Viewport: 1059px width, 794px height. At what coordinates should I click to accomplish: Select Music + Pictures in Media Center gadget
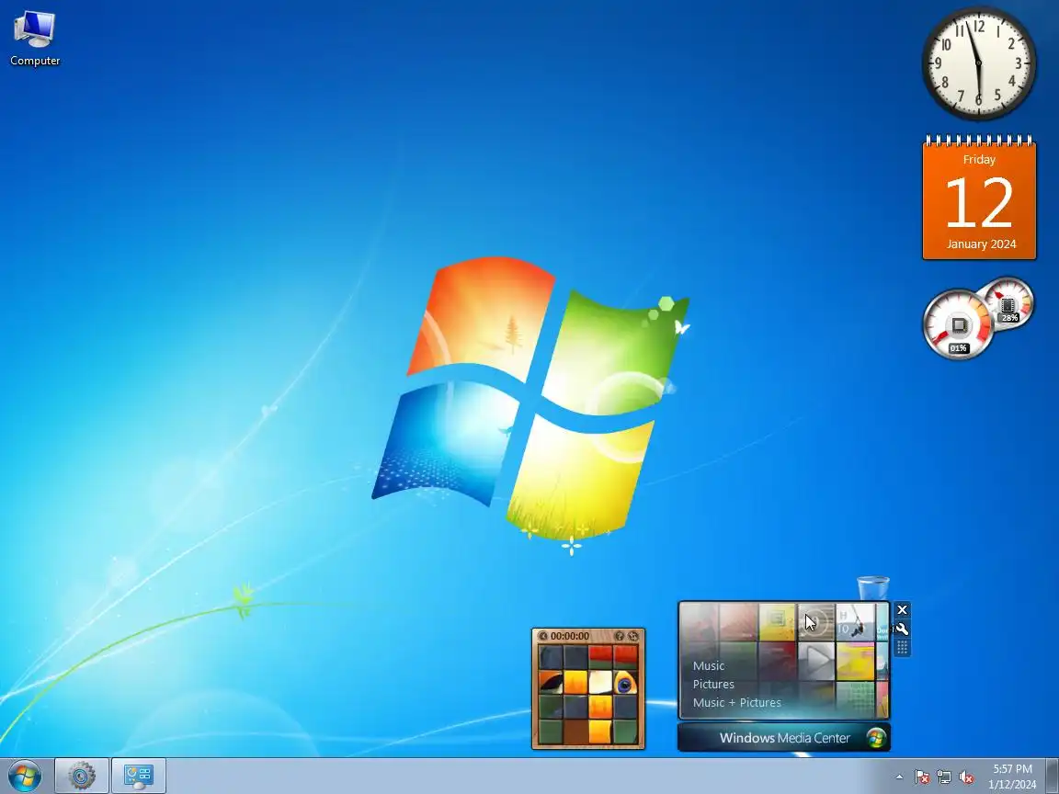click(x=737, y=702)
